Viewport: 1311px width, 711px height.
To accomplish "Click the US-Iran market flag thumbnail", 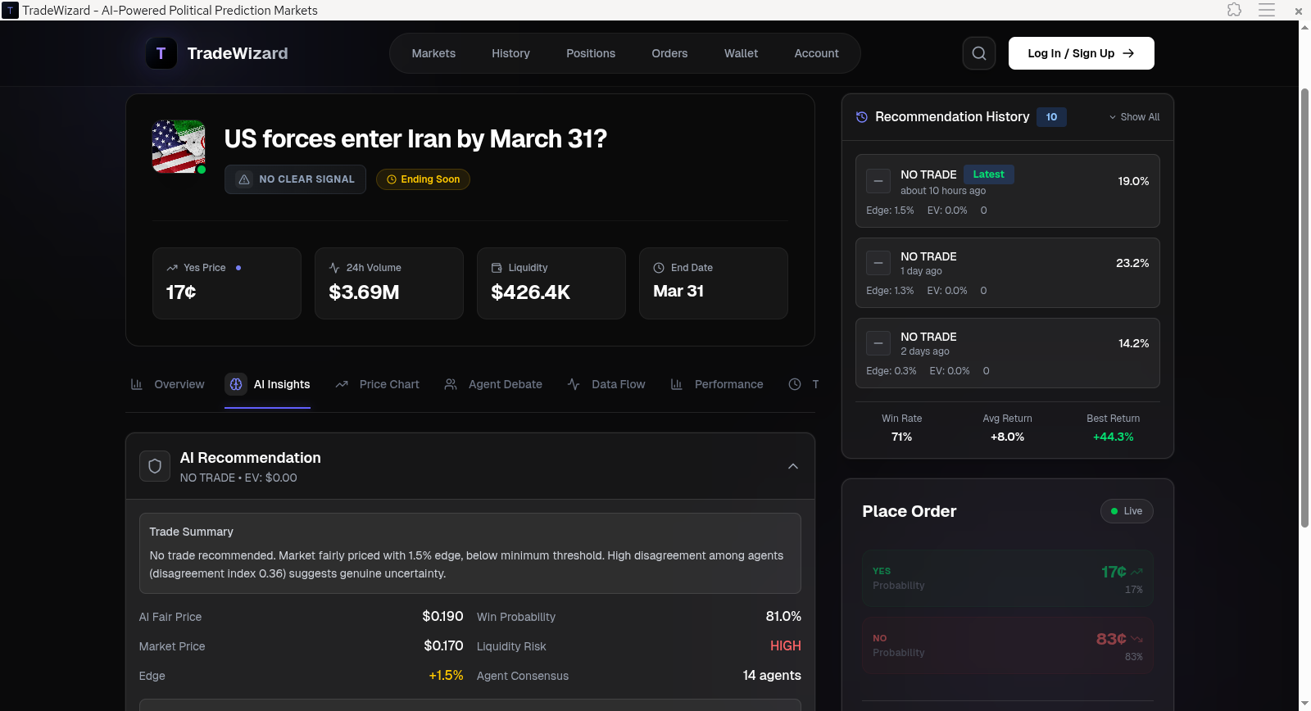I will tap(179, 147).
